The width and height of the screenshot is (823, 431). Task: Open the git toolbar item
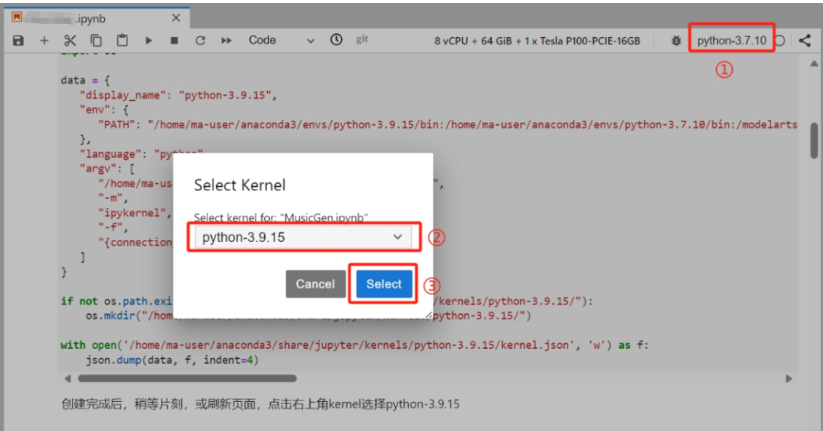pos(362,39)
